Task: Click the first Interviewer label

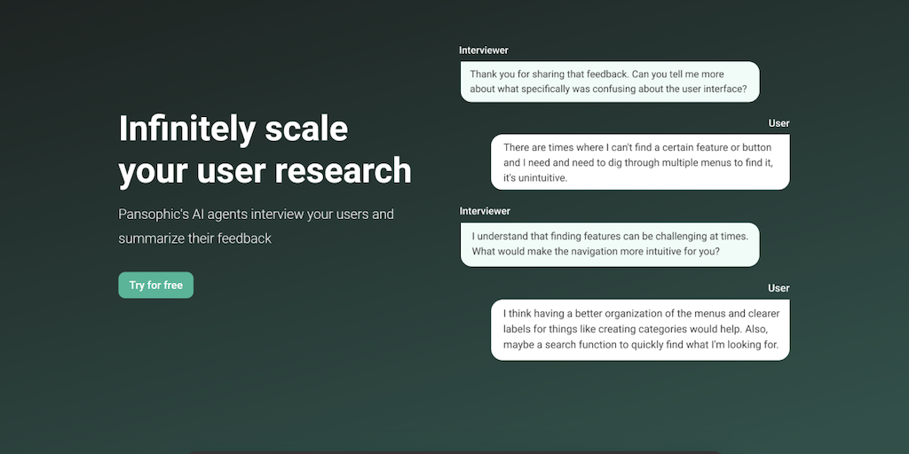Action: coord(484,51)
